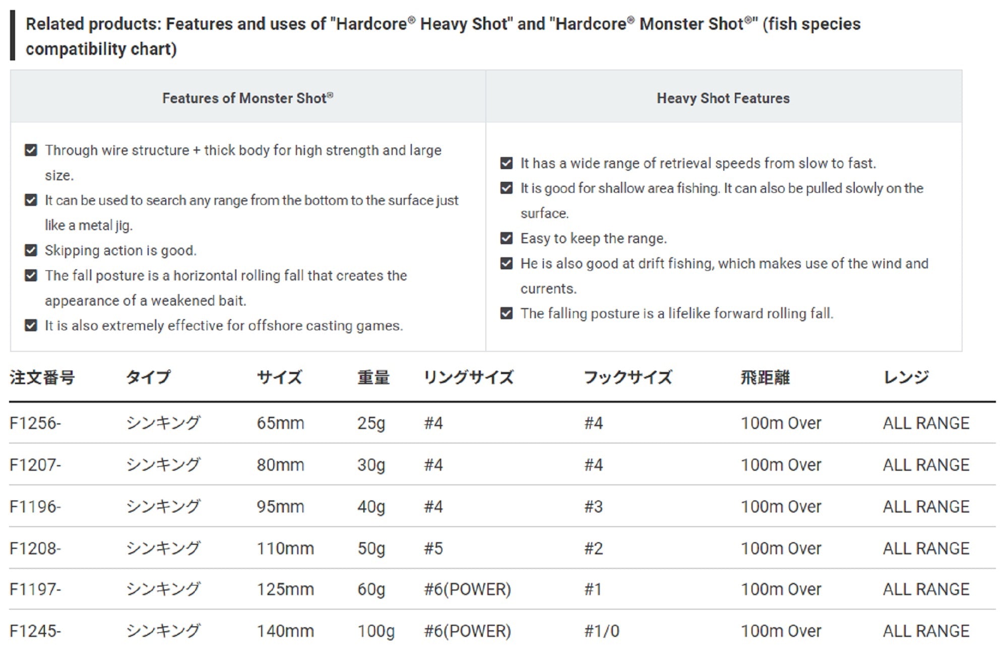Toggle the 'Through wire structure' checkbox
1008x659 pixels.
coord(31,151)
